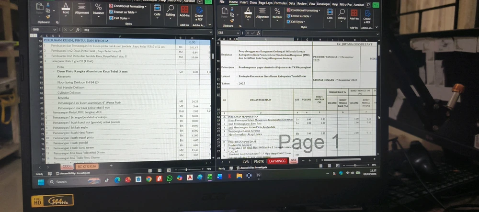Click the Cut scissors icon in right window
The image size is (479, 212).
pyautogui.click(x=233, y=9)
